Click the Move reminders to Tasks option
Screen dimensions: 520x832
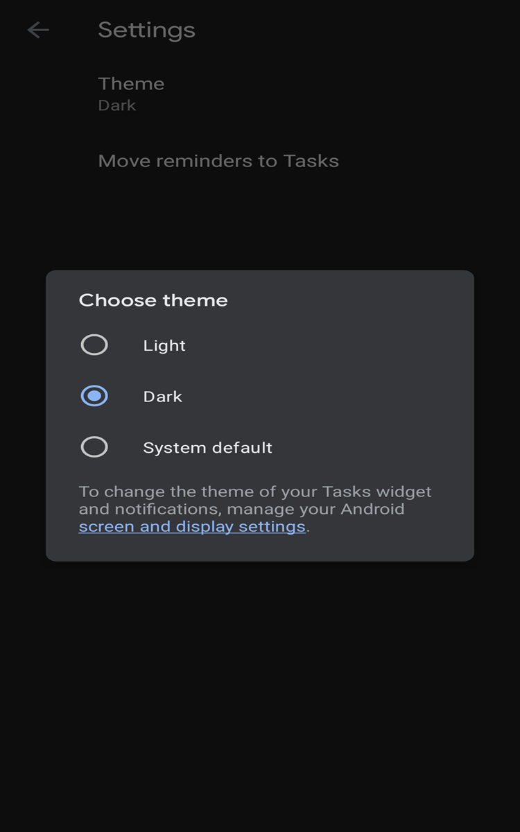(x=218, y=160)
